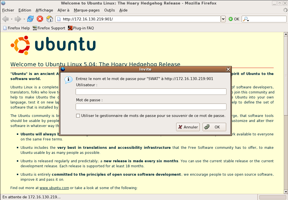
Task: Click the info bubble icon in dialog
Action: coord(68,80)
